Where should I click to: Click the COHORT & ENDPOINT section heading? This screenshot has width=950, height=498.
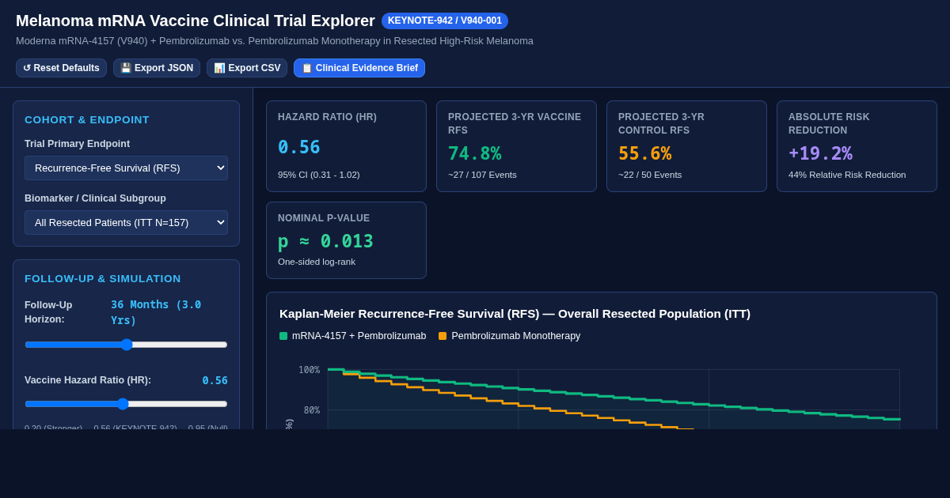pos(87,120)
